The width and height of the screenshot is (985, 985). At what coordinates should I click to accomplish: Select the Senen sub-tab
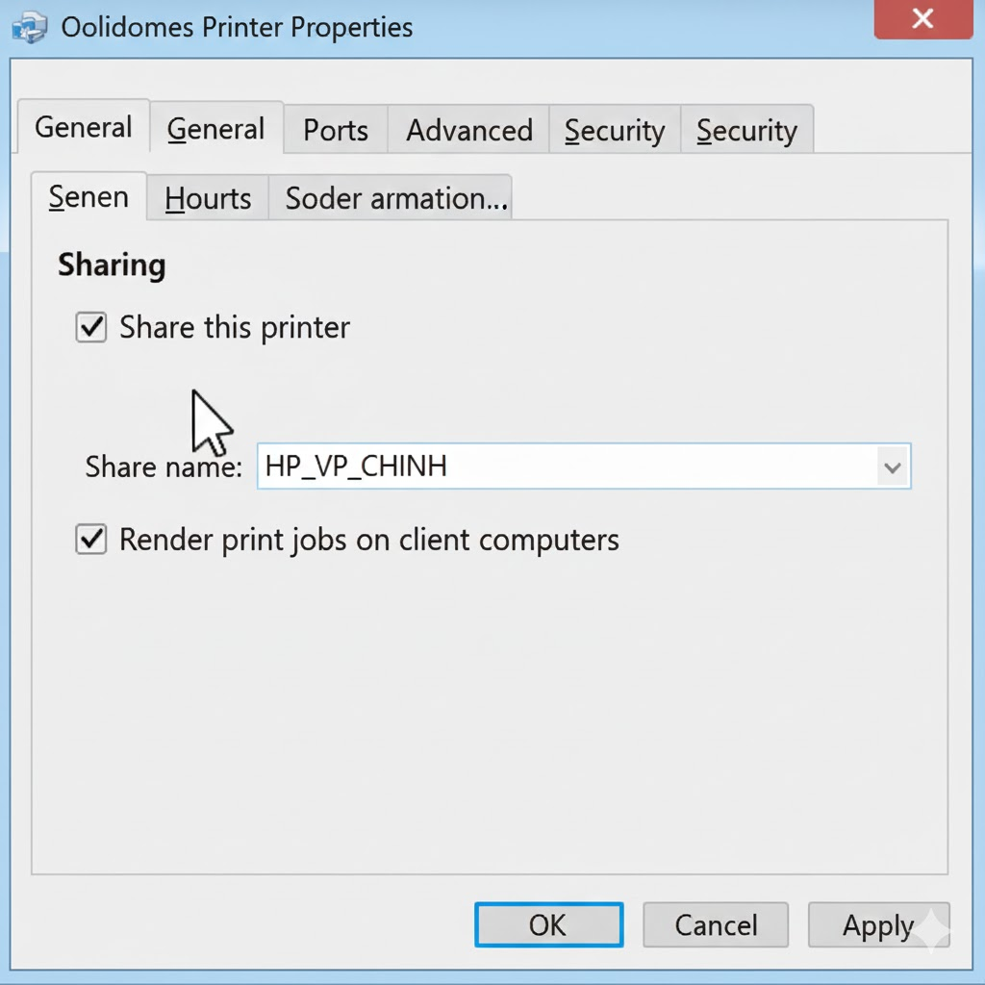coord(88,197)
